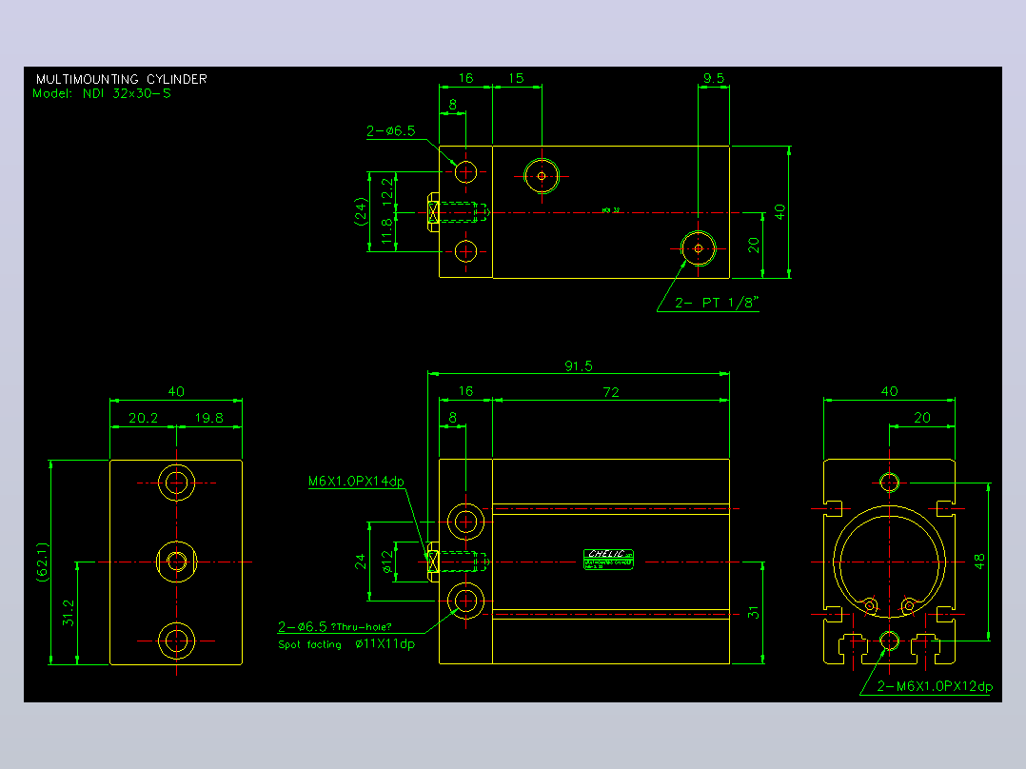
Task: Select the horizontal 20 dimension in right view
Action: [x=922, y=418]
